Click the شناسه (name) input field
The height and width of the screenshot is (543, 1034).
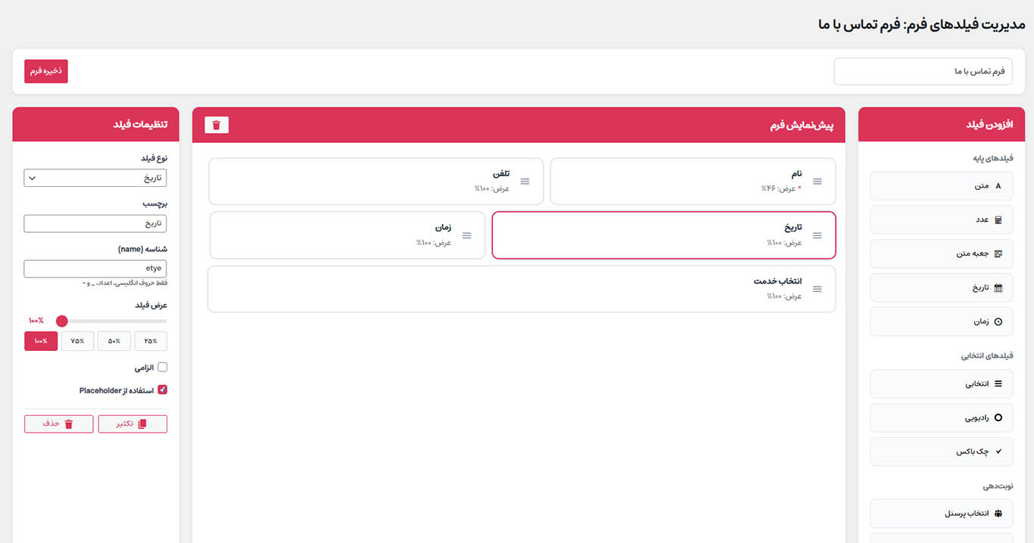point(95,268)
